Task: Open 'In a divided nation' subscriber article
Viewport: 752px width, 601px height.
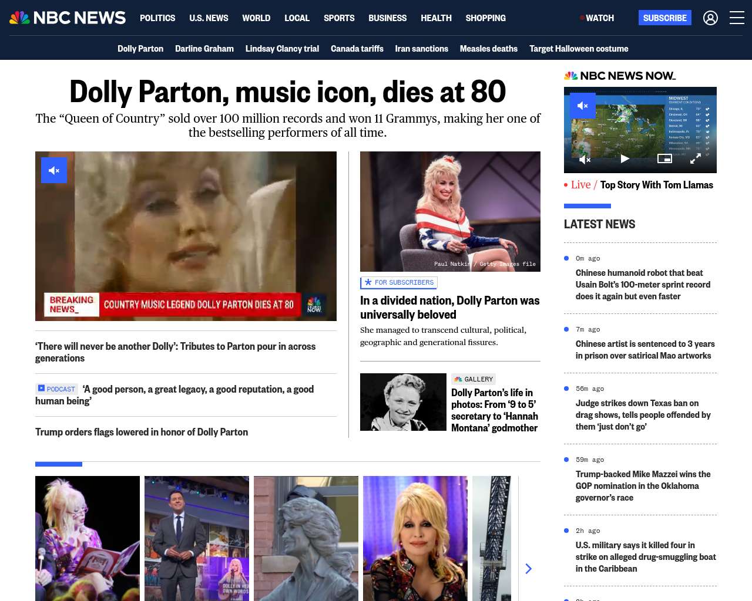Action: pyautogui.click(x=449, y=308)
